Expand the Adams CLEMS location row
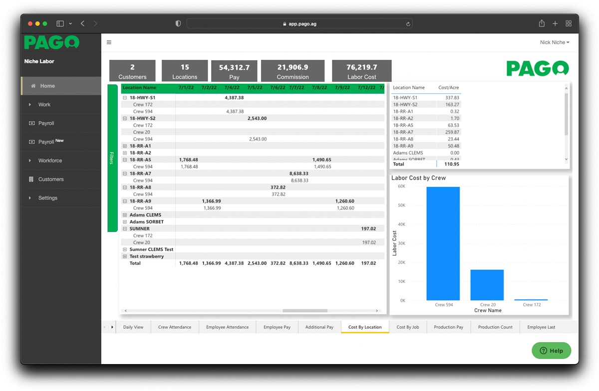The height and width of the screenshot is (391, 599). pos(125,215)
